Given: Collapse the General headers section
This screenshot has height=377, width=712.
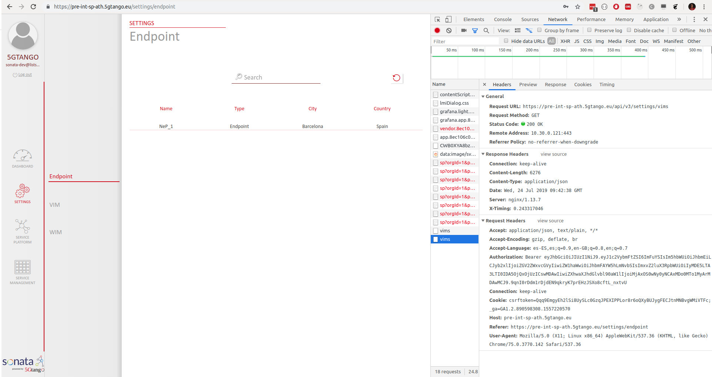Looking at the screenshot, I should click(x=483, y=96).
